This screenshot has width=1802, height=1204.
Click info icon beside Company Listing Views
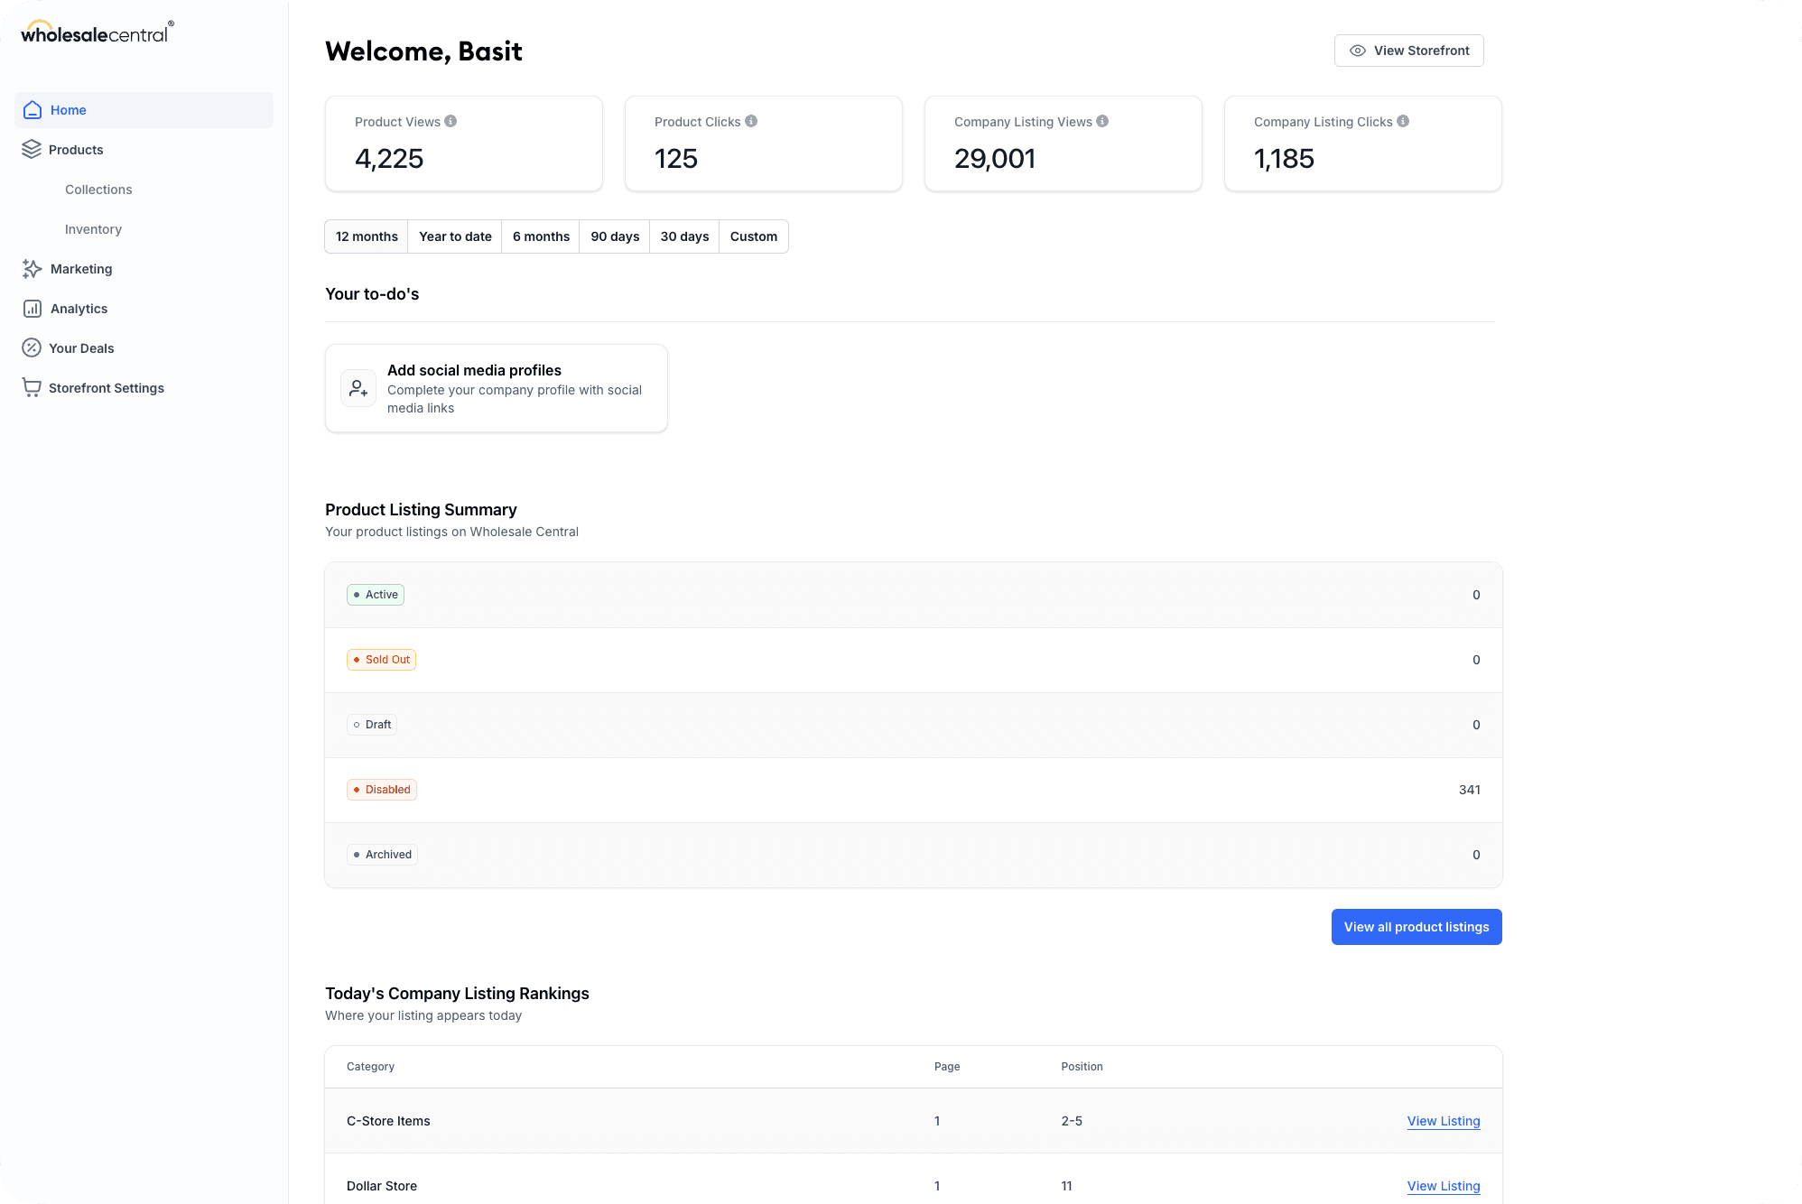pyautogui.click(x=1102, y=121)
